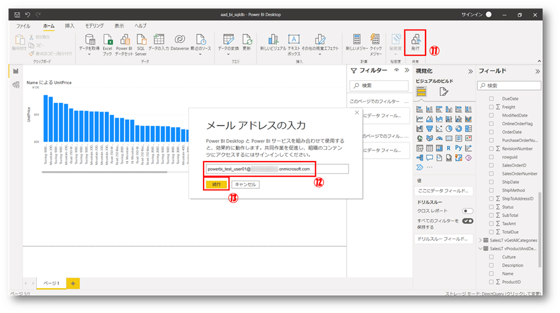Image resolution: width=560 pixels, height=313 pixels.
Task: Click the Dataverse ribbon icon
Action: point(180,43)
